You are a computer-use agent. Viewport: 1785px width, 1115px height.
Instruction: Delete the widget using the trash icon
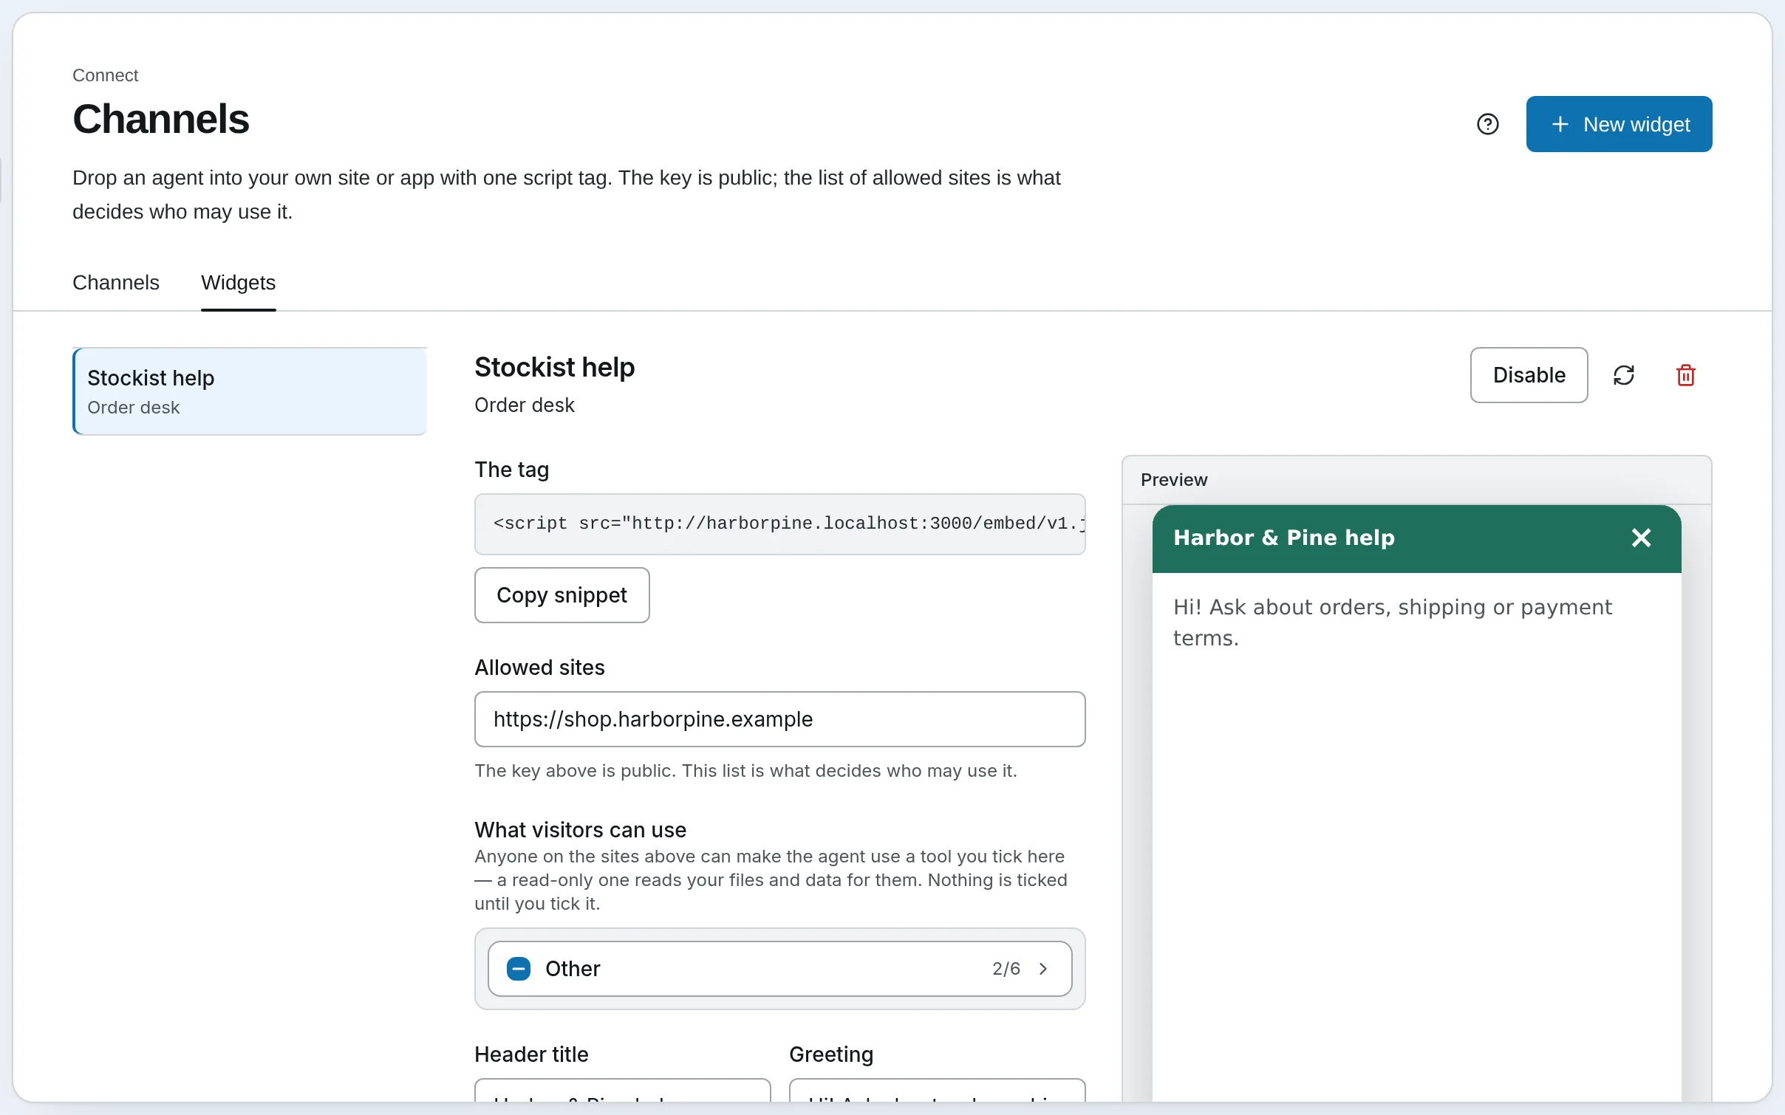tap(1685, 375)
